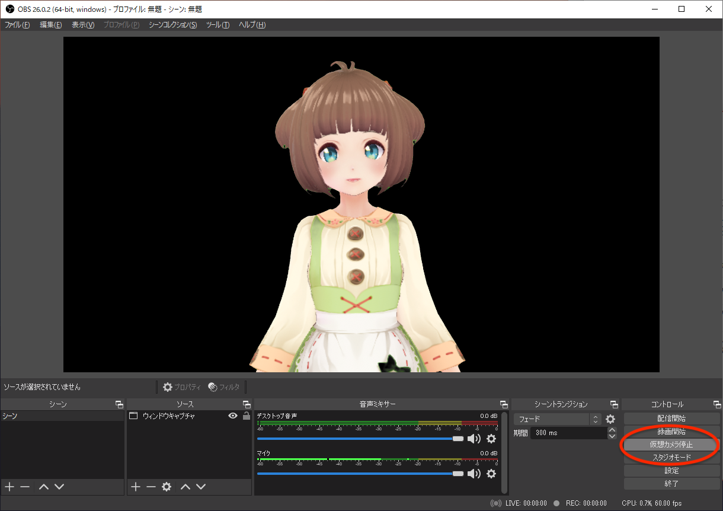The width and height of the screenshot is (723, 511).
Task: Open source settings gear in the ソース toolbar
Action: [x=167, y=487]
